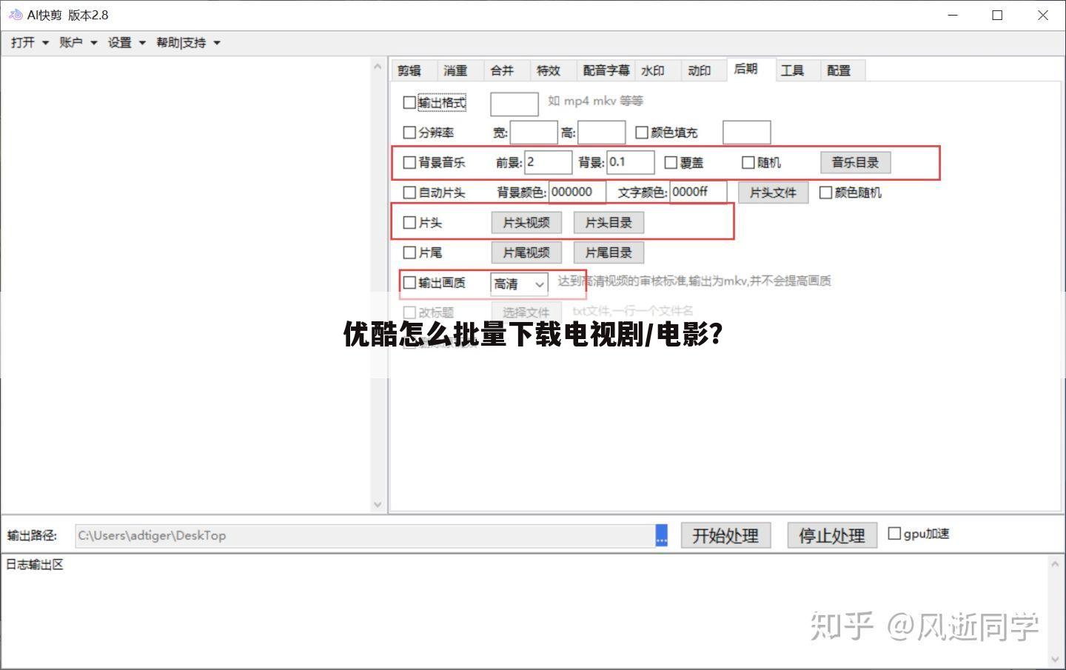Open the 打开 menu
Image resolution: width=1066 pixels, height=670 pixels.
coord(30,43)
